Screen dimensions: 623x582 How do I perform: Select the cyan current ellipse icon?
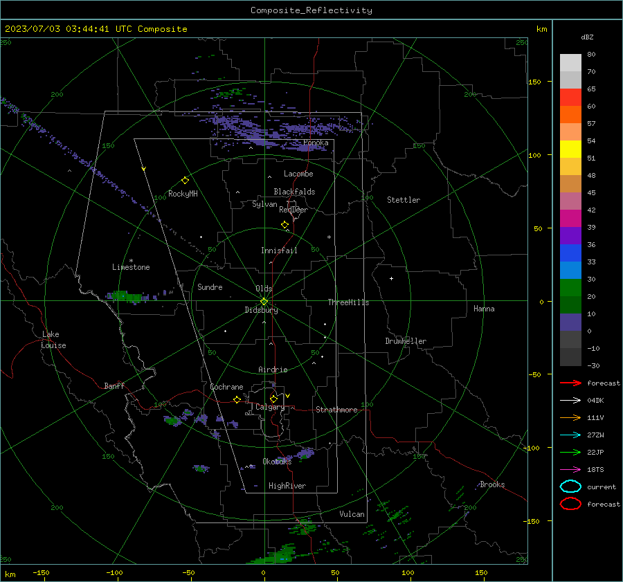[x=570, y=486]
